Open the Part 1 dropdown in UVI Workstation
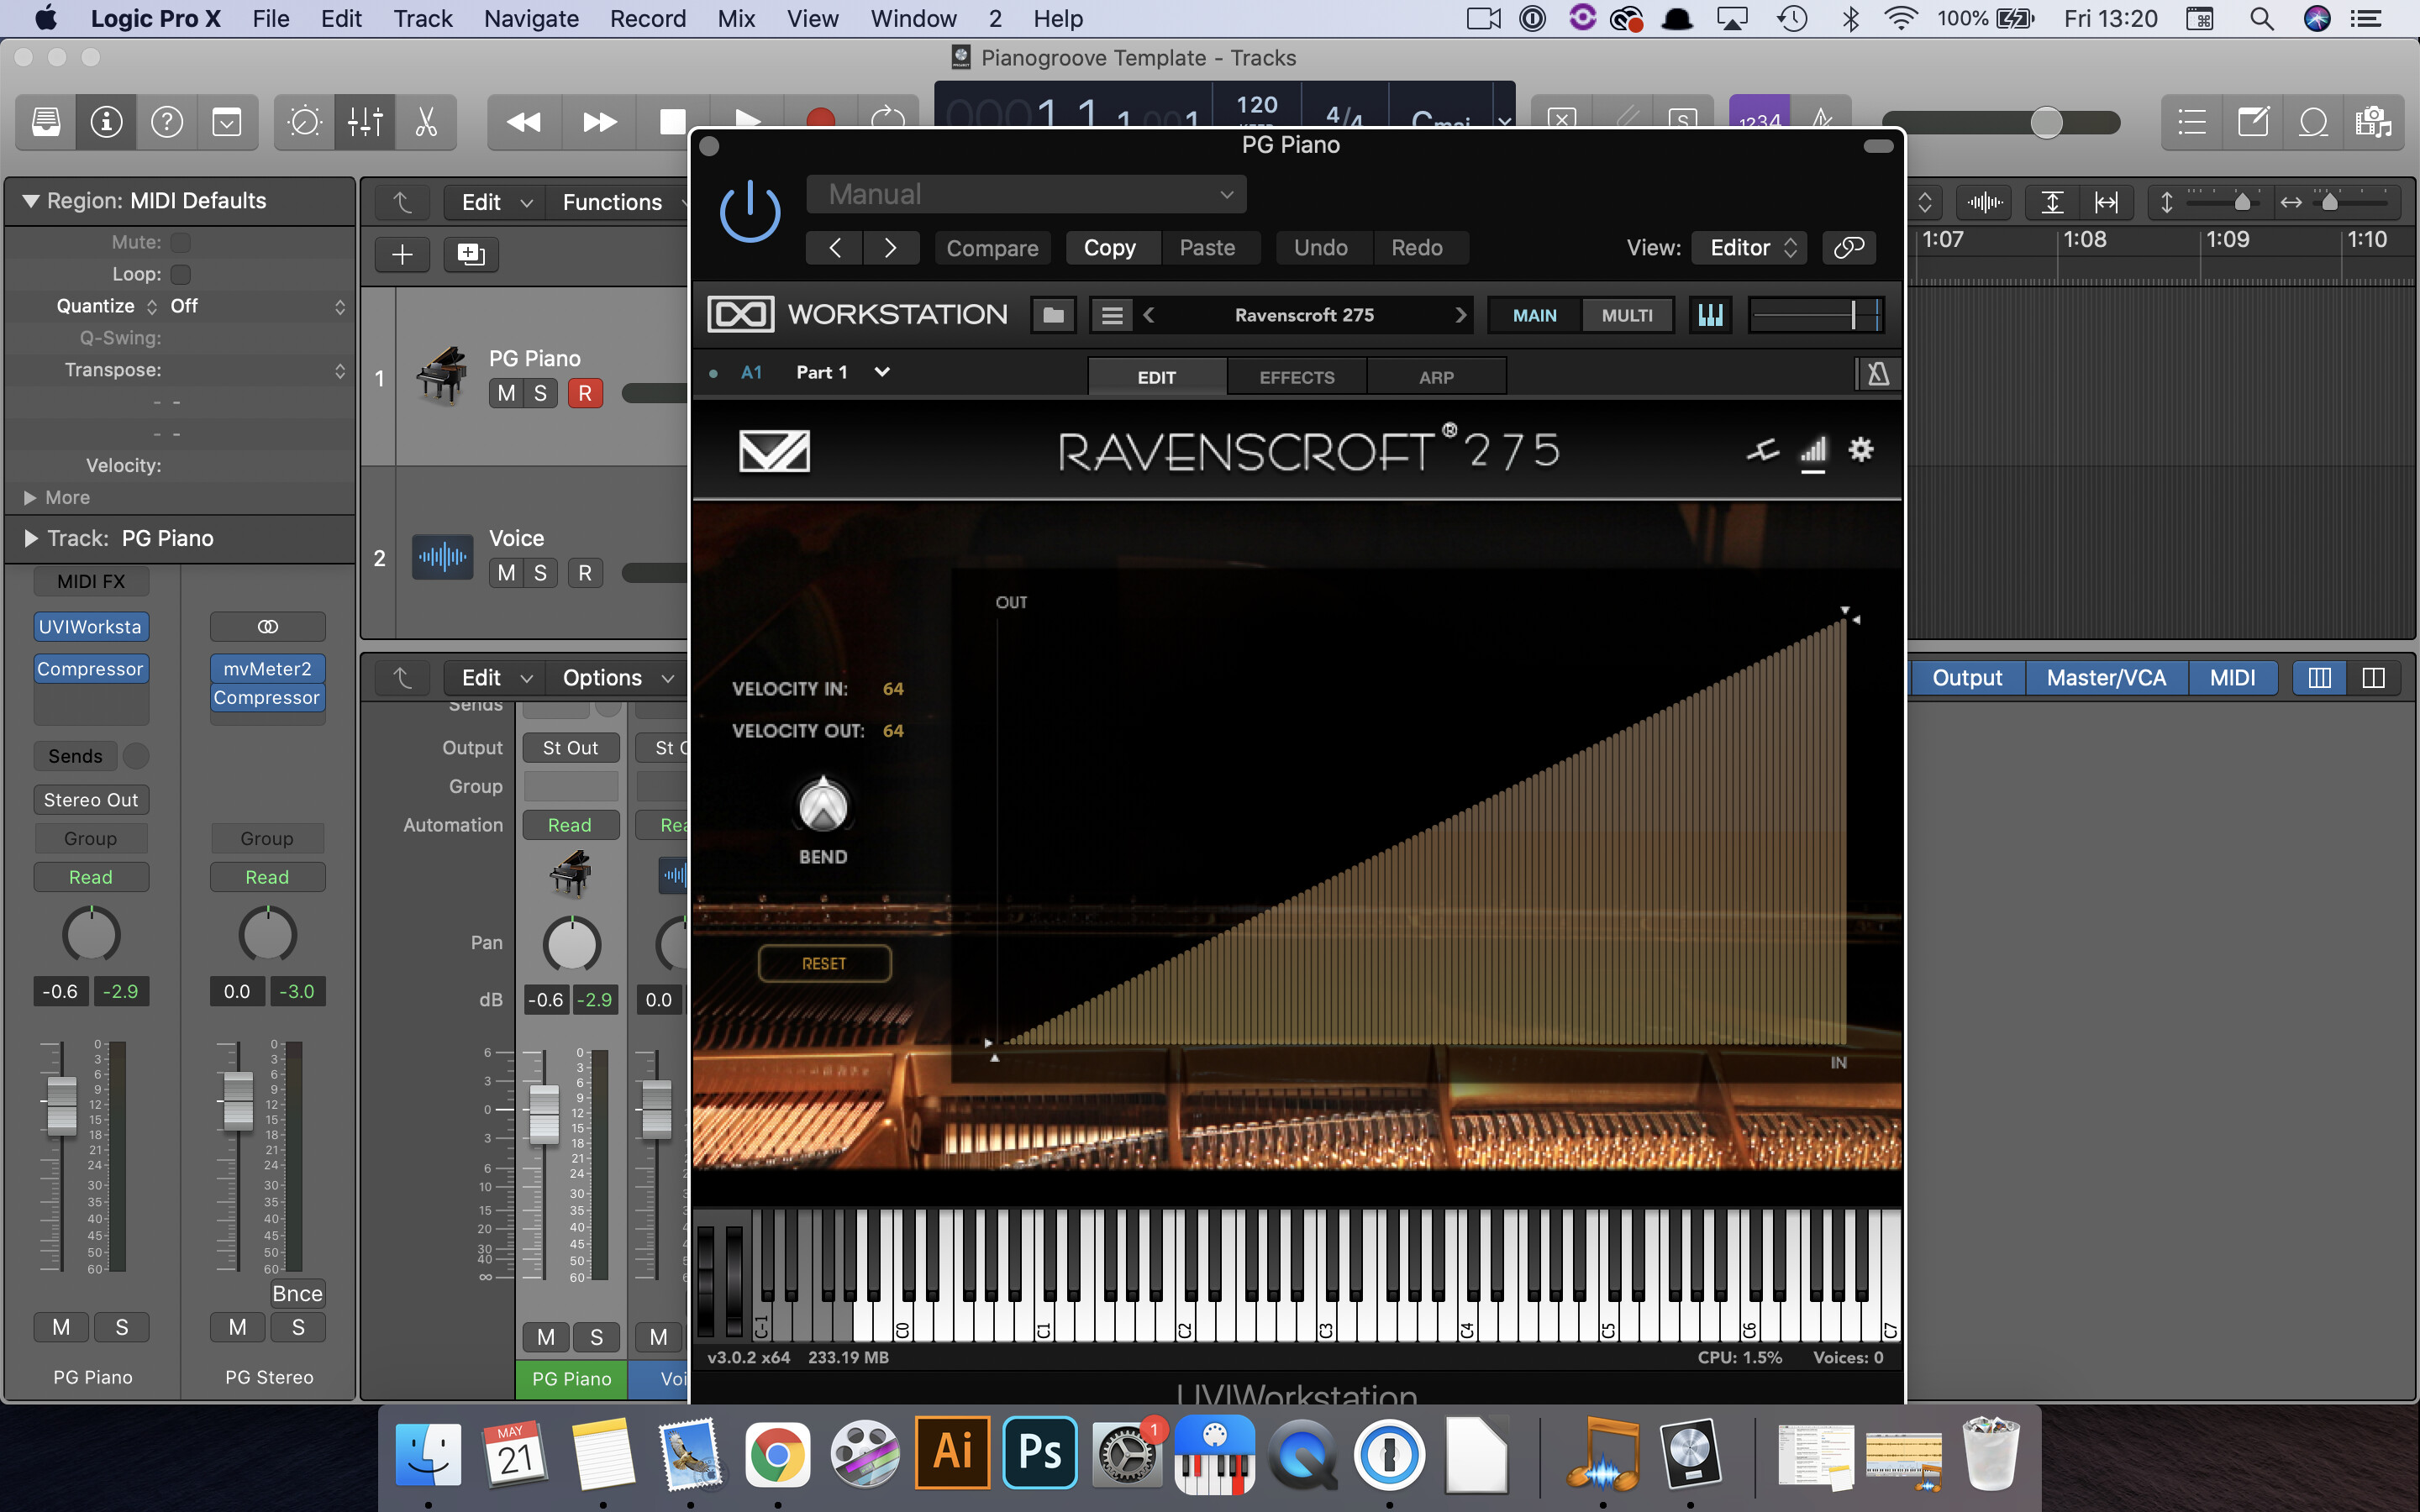Image resolution: width=2420 pixels, height=1512 pixels. pyautogui.click(x=843, y=372)
